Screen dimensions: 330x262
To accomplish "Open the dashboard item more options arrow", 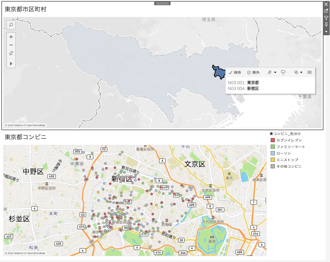I will [326, 32].
